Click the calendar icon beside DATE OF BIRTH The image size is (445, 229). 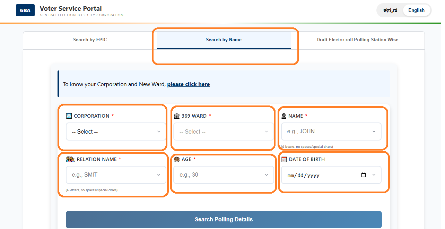coord(285,159)
